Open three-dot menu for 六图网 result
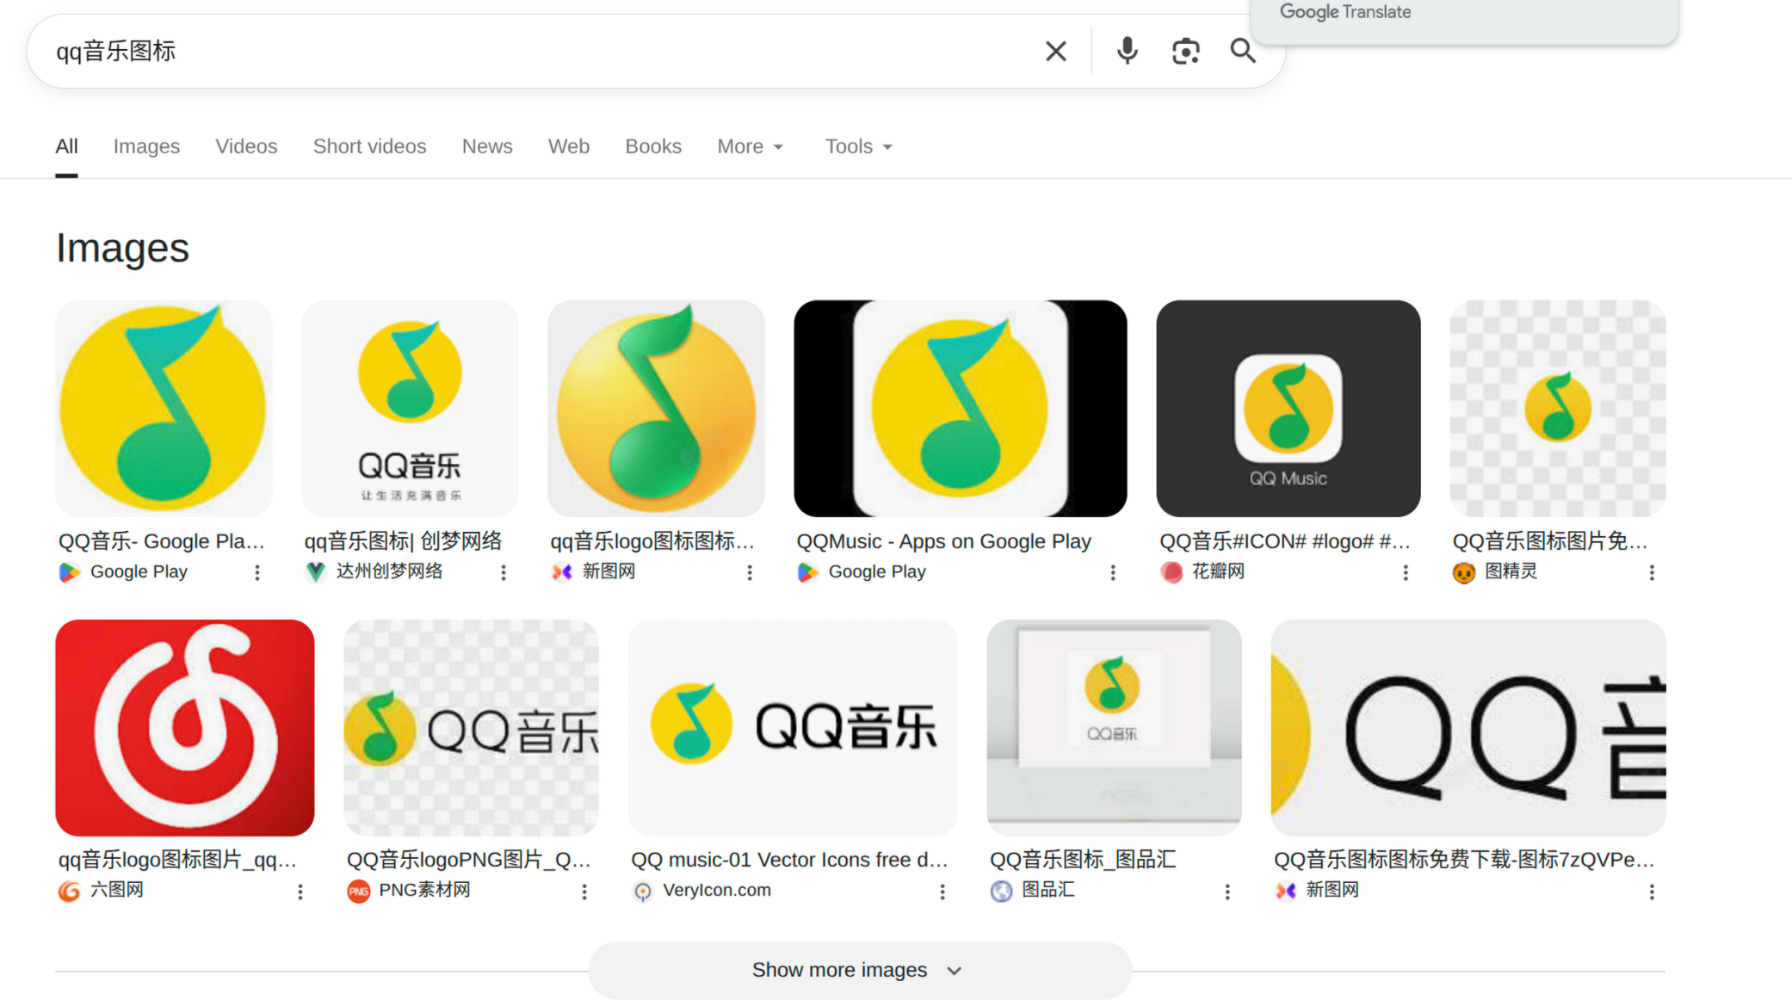1792x1000 pixels. pos(300,892)
